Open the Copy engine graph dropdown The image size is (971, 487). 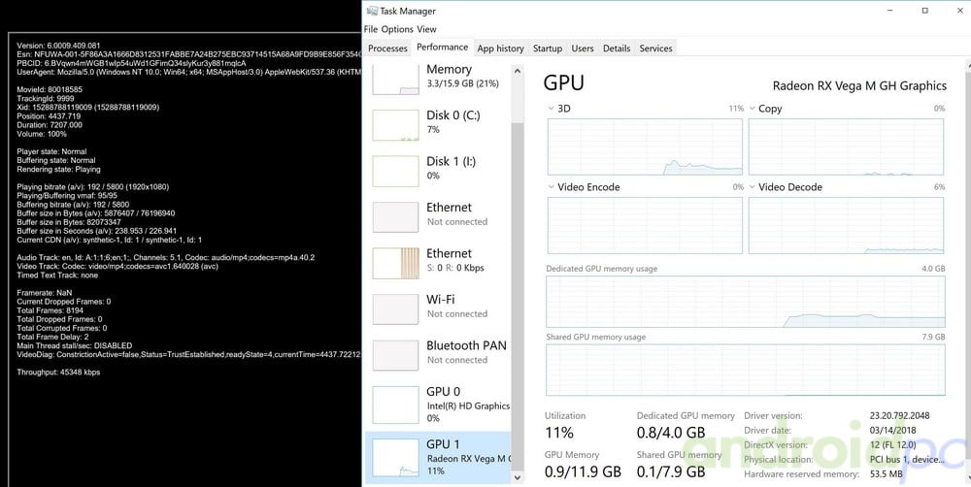click(x=753, y=109)
